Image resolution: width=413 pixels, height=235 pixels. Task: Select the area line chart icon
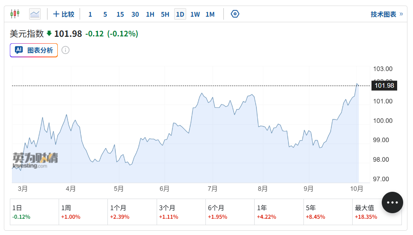[35, 14]
